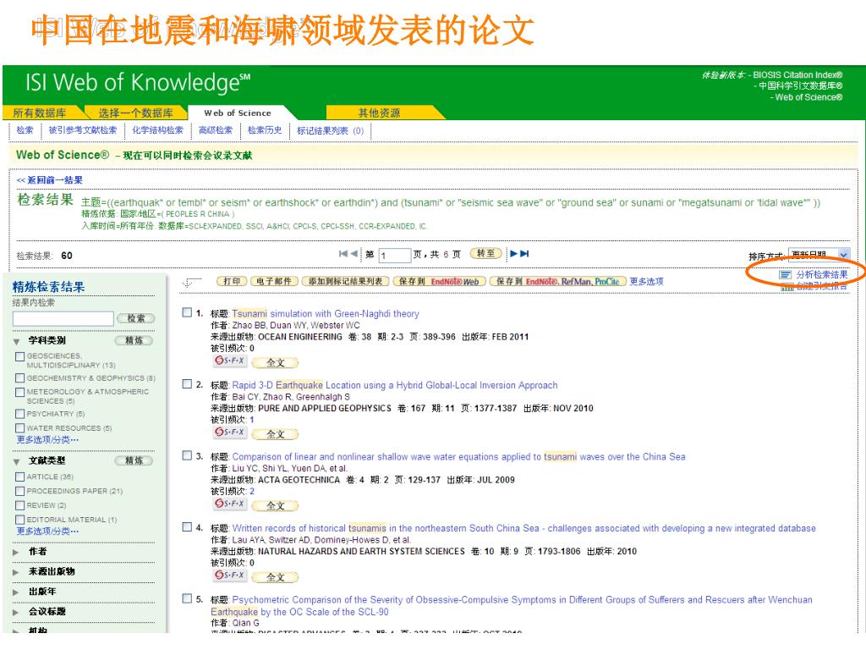This screenshot has height=650, width=866.
Task: Check REVIEW document type filter
Action: 20,505
